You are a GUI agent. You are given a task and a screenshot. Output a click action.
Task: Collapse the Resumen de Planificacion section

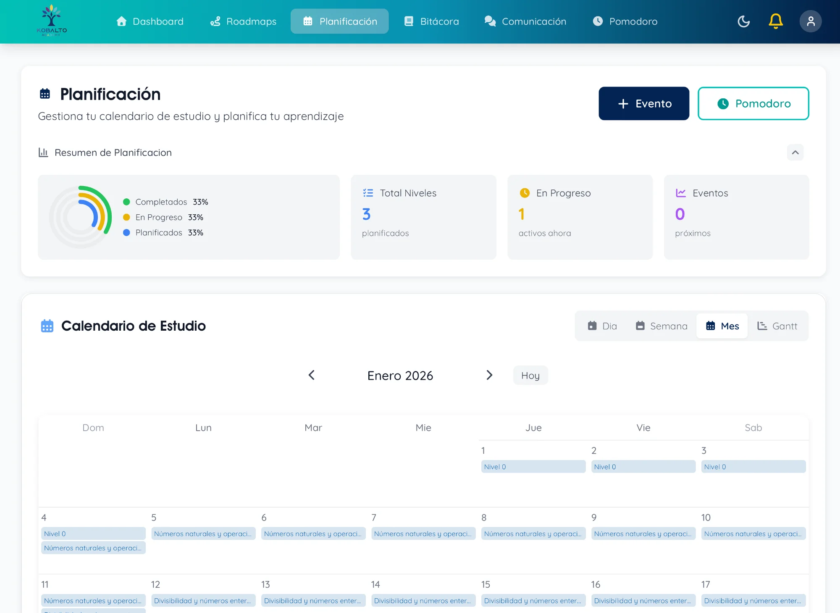point(795,153)
